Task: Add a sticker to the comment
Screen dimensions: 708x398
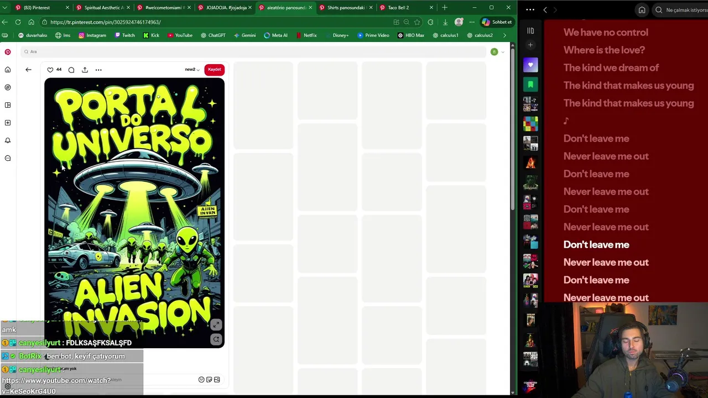Action: (209, 380)
